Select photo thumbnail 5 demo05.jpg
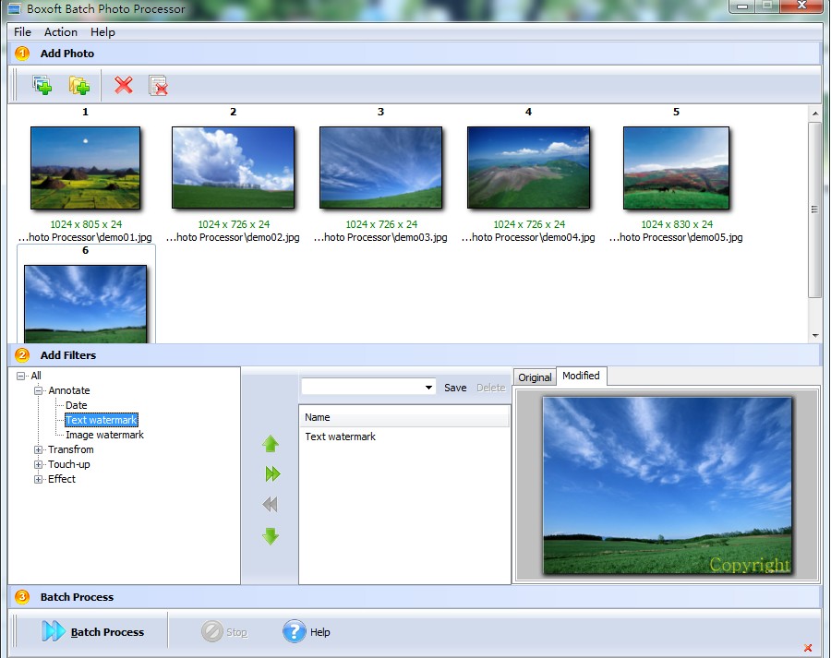This screenshot has height=658, width=831. (676, 167)
